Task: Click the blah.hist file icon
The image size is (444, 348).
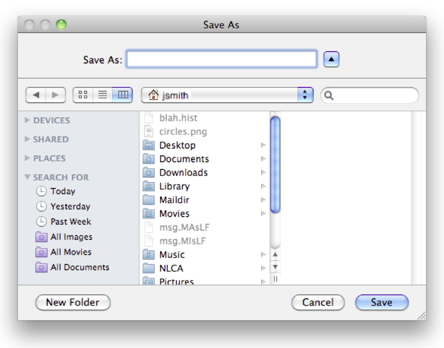Action: [x=149, y=117]
